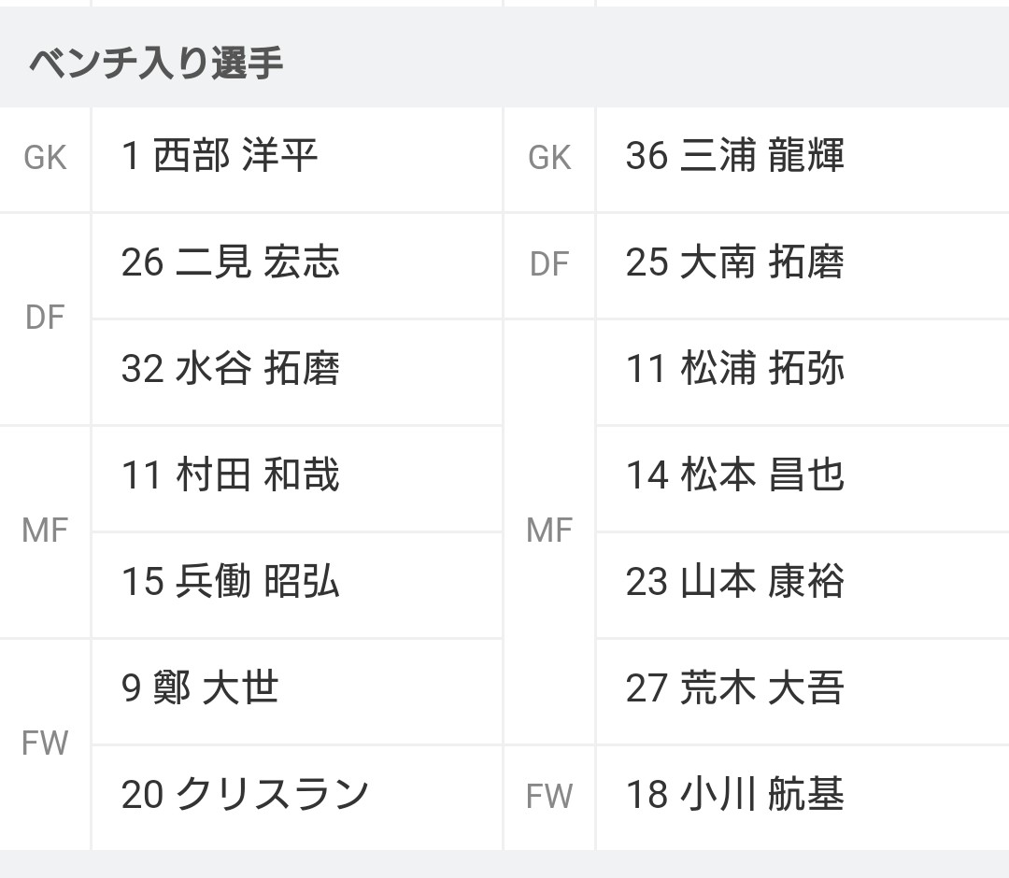1009x878 pixels.
Task: Select 20 クリスラン from the bench
Action: pyautogui.click(x=245, y=795)
